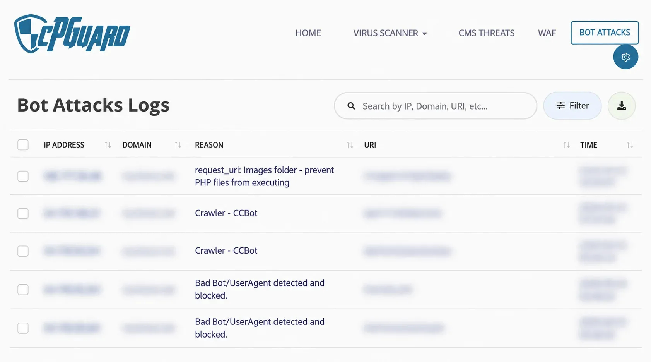Viewport: 651px width, 362px height.
Task: Tick the last Bad Bot/UserAgent row checkbox
Action: (23, 328)
